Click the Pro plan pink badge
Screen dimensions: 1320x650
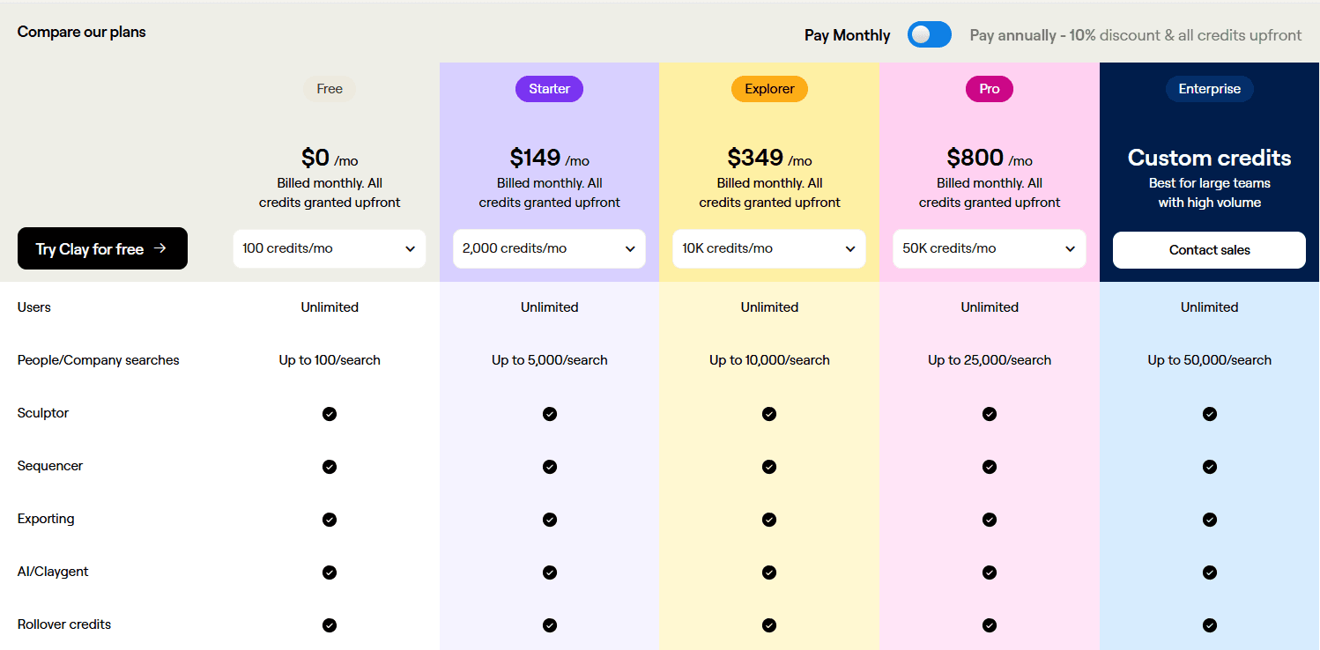(x=990, y=89)
